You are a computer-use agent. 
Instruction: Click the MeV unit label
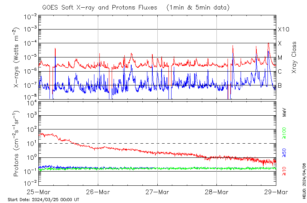point(284,112)
